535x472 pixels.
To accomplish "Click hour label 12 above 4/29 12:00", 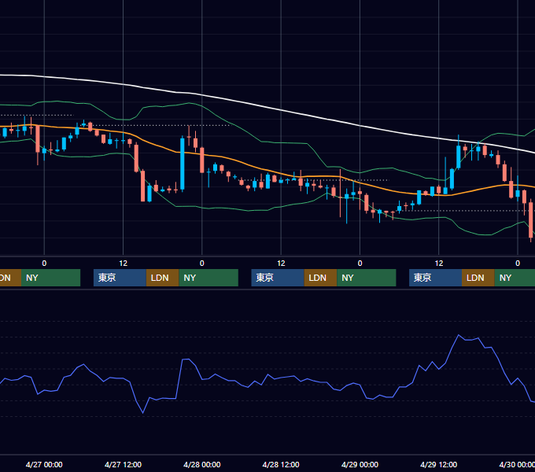I will pyautogui.click(x=439, y=264).
